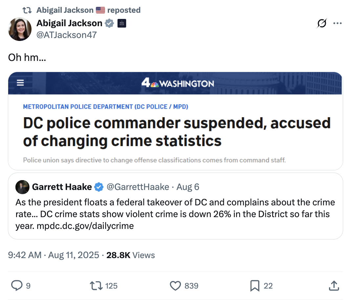This screenshot has height=300, width=352.
Task: Bookmark this post
Action: pos(255,286)
